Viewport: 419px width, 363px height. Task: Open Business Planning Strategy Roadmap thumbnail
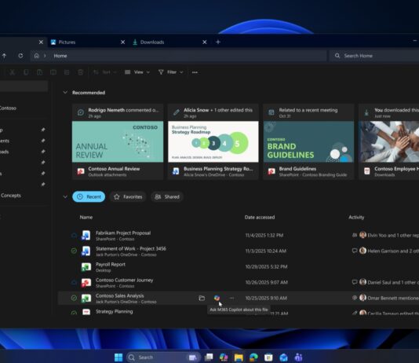click(x=213, y=141)
